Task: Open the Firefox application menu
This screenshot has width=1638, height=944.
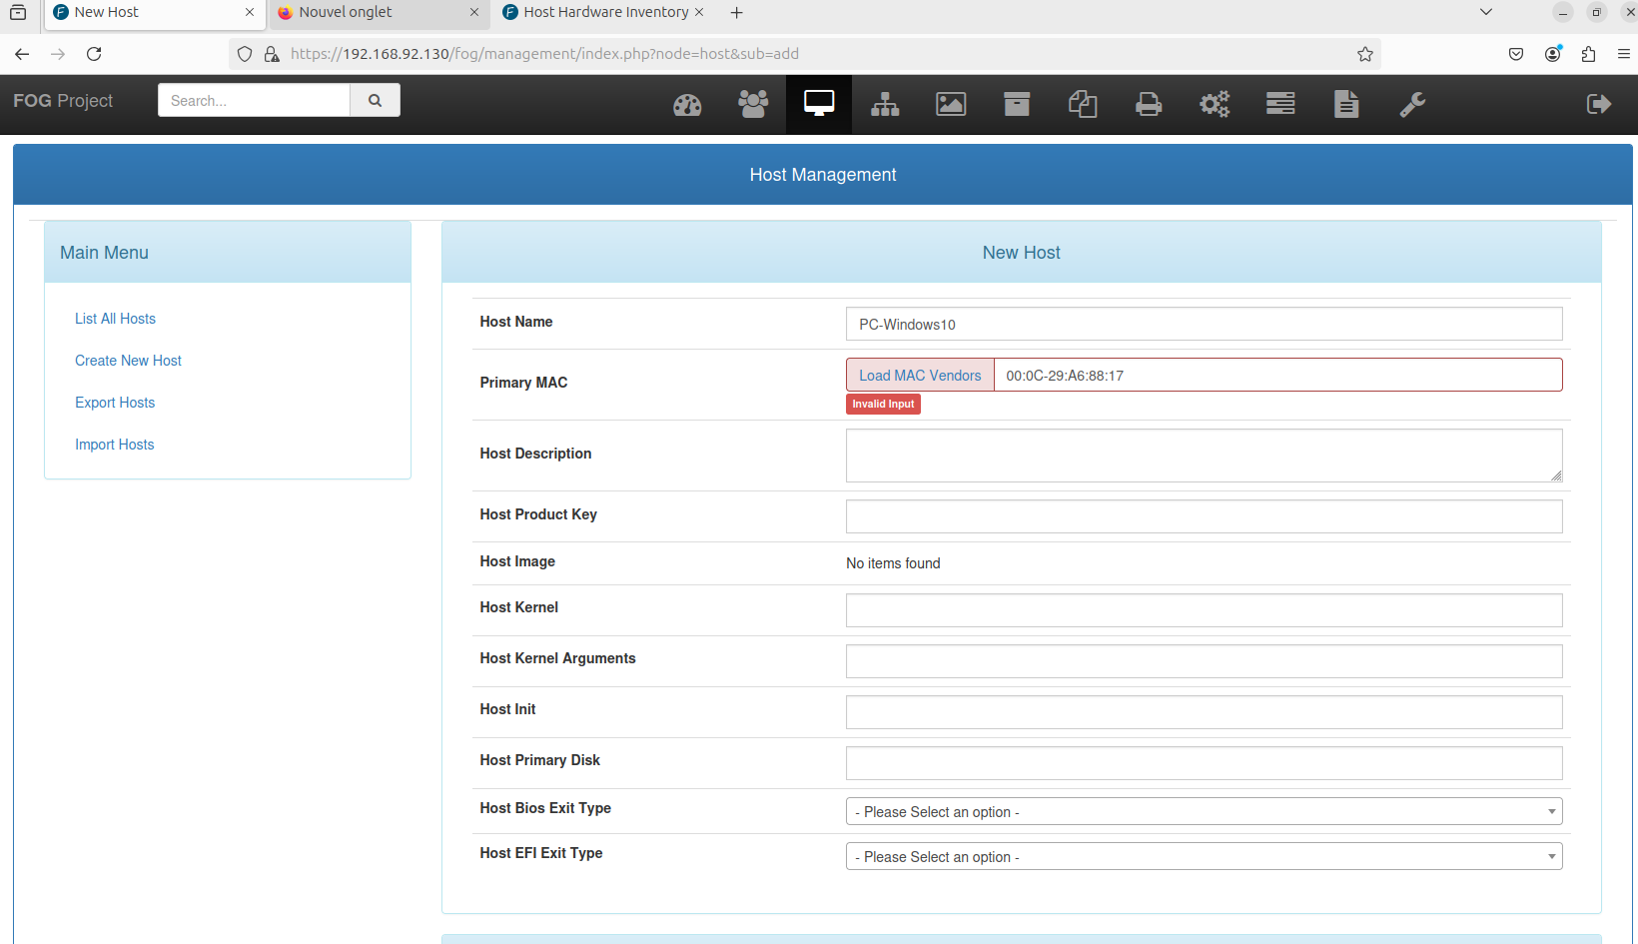Action: [1624, 54]
